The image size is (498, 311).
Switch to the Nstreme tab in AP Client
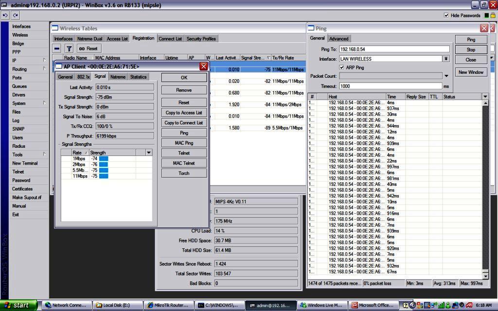pos(118,76)
